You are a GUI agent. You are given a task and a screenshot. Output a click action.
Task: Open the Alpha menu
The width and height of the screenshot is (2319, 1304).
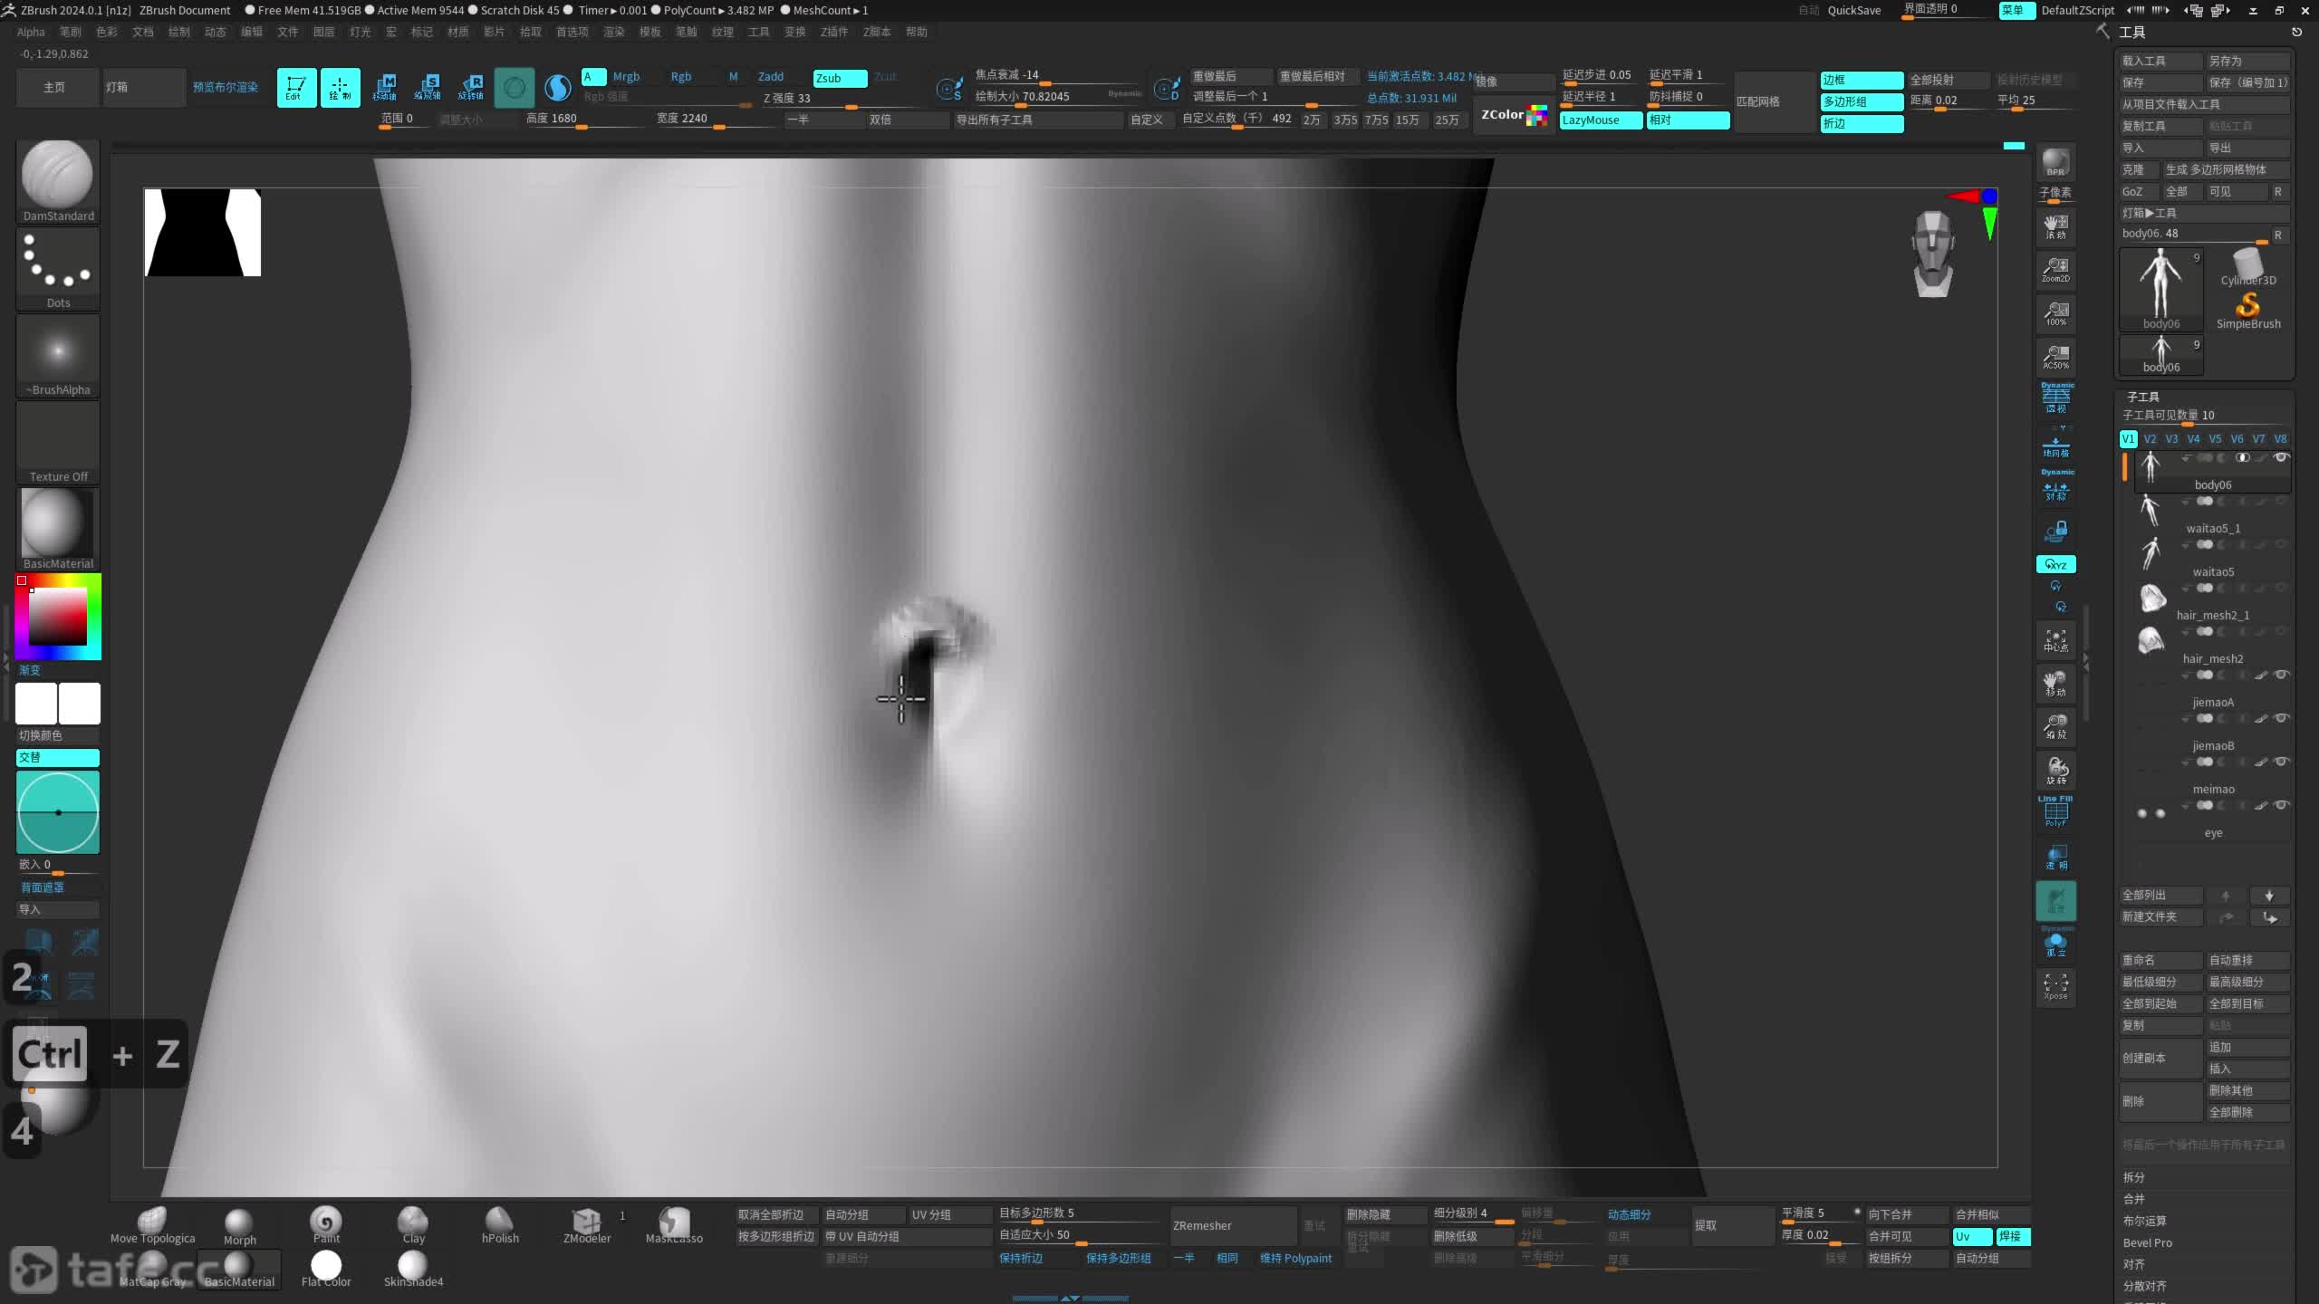[x=31, y=32]
